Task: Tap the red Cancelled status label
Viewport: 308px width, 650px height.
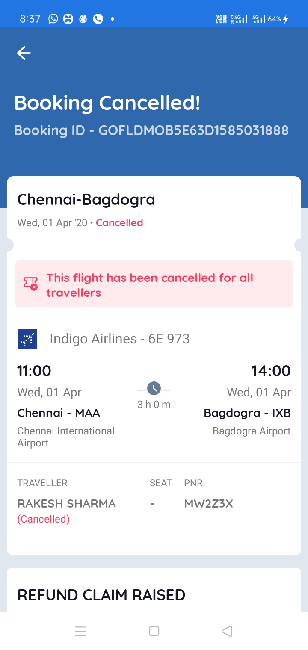Action: (x=119, y=223)
